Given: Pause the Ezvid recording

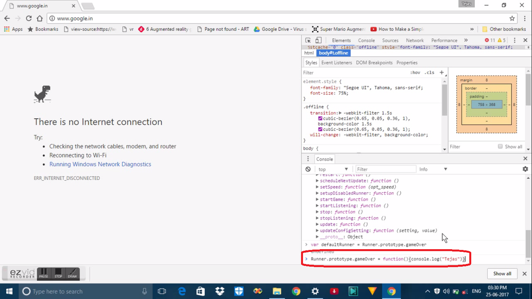Looking at the screenshot, I should tap(44, 274).
